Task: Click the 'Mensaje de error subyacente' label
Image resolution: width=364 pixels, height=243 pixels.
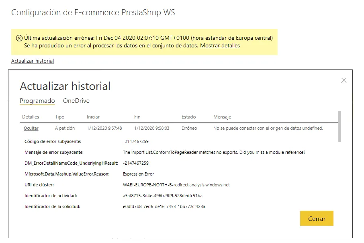Action: coord(54,152)
